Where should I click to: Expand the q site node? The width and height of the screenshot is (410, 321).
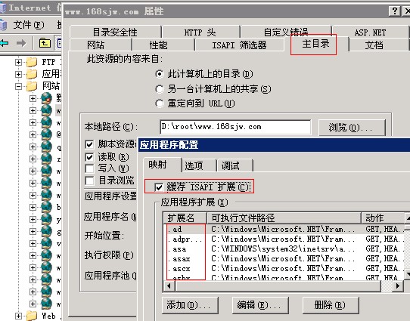tap(33, 147)
